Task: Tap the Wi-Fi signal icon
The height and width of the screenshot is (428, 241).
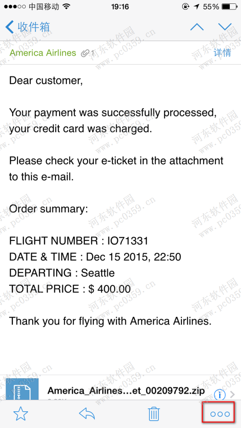Action: pos(66,6)
